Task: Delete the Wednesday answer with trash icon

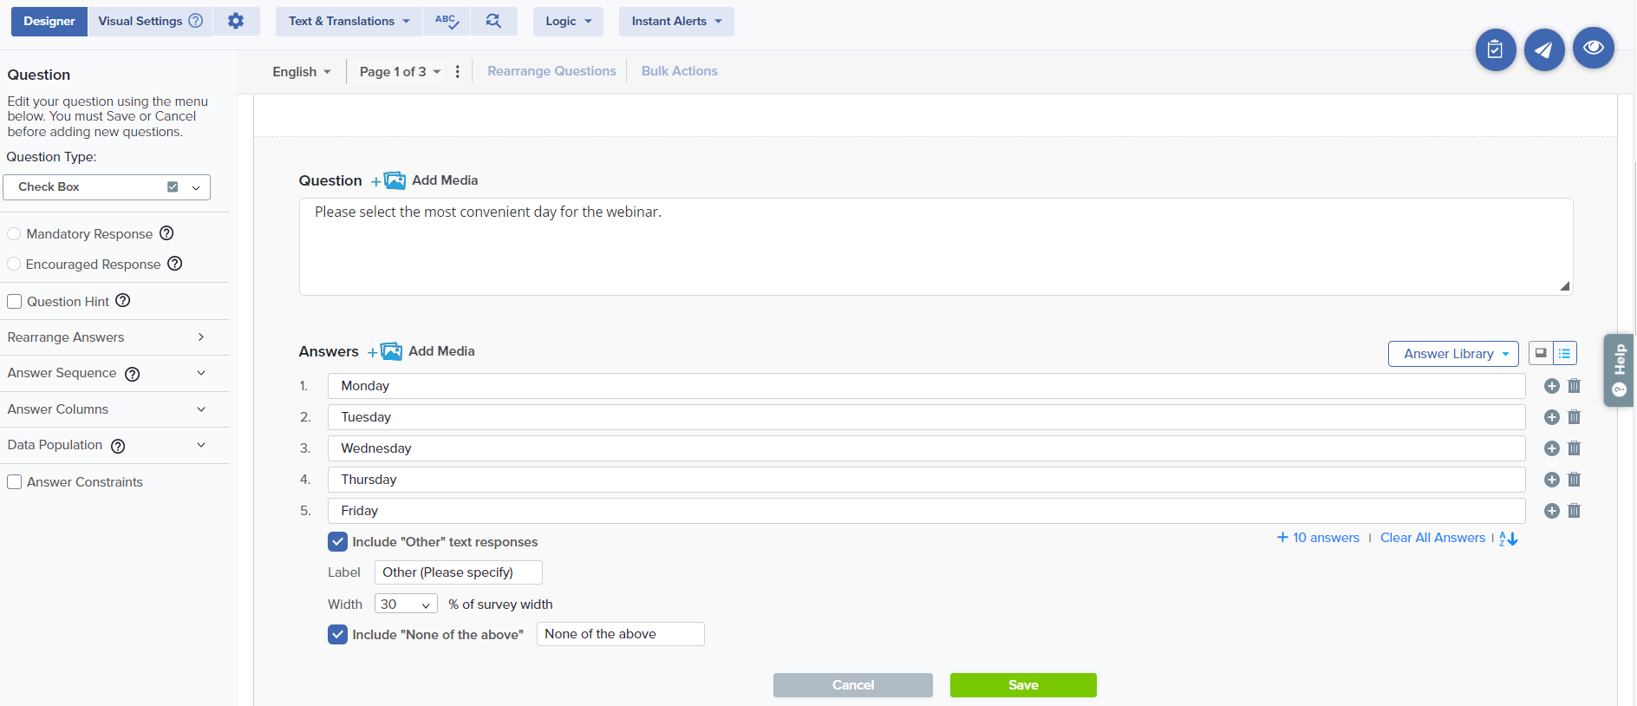Action: 1574,448
